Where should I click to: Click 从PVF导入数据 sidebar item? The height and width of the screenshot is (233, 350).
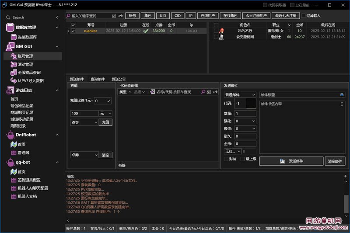tap(30, 80)
